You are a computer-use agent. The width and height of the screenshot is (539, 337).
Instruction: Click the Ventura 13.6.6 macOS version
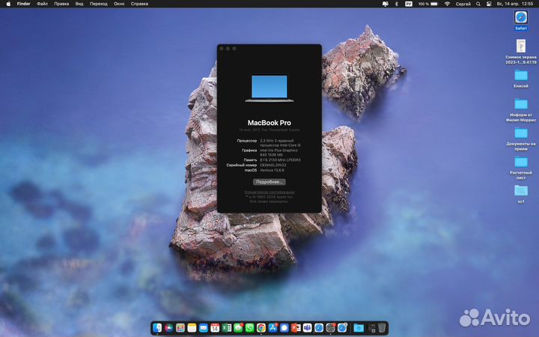272,170
